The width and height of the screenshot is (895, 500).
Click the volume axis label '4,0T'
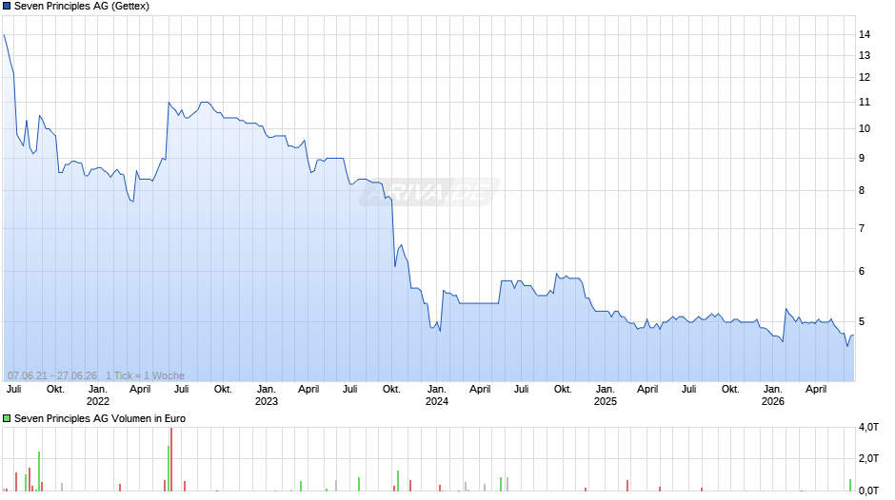coord(868,427)
